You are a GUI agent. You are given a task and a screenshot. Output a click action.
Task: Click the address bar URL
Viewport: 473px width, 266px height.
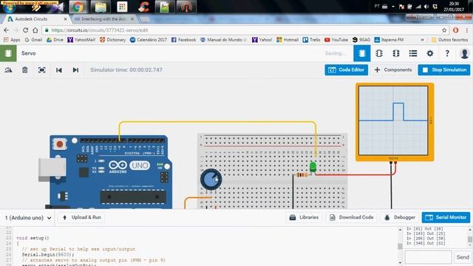100,30
